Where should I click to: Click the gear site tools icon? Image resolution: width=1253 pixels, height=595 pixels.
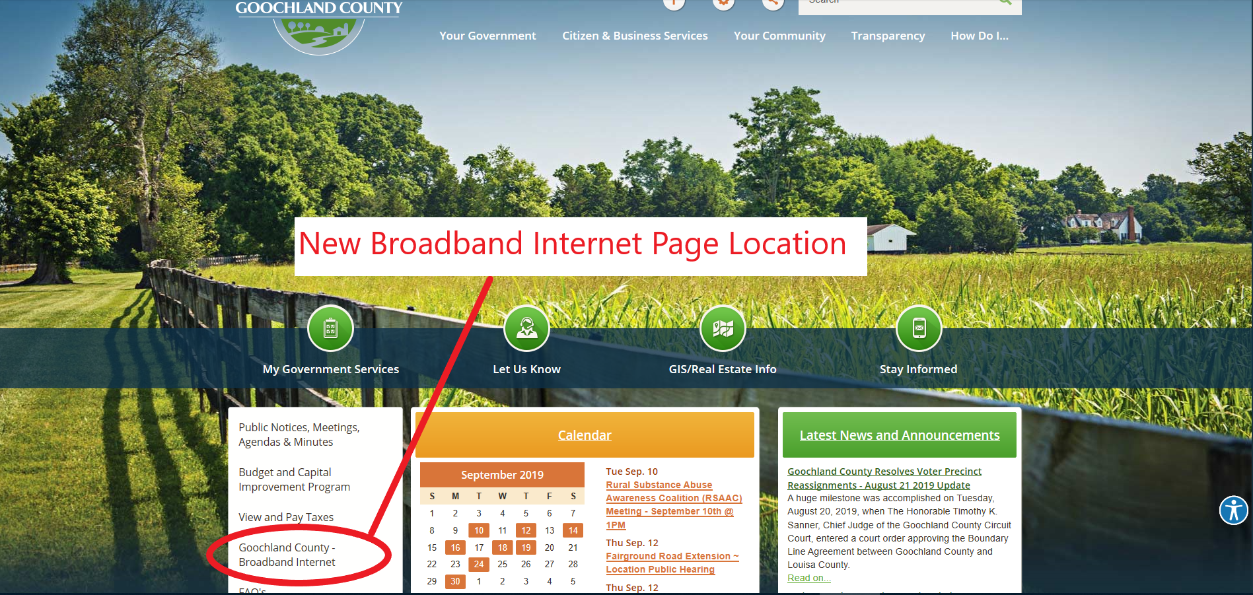(723, 3)
